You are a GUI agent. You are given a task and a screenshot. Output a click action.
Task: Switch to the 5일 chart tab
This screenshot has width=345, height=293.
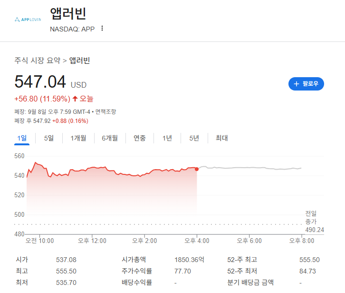49,138
